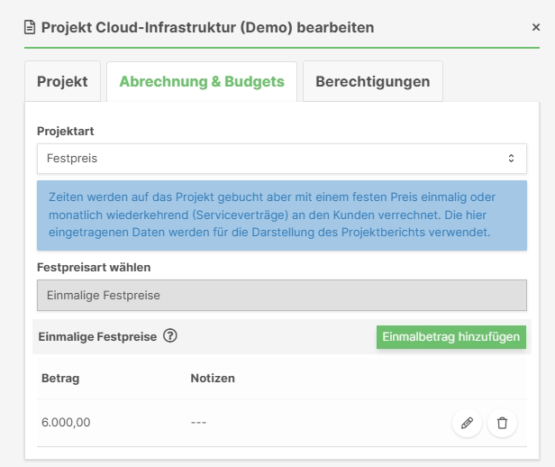Delete the 6.000,00 entry via trash icon
555x467 pixels.
click(502, 423)
